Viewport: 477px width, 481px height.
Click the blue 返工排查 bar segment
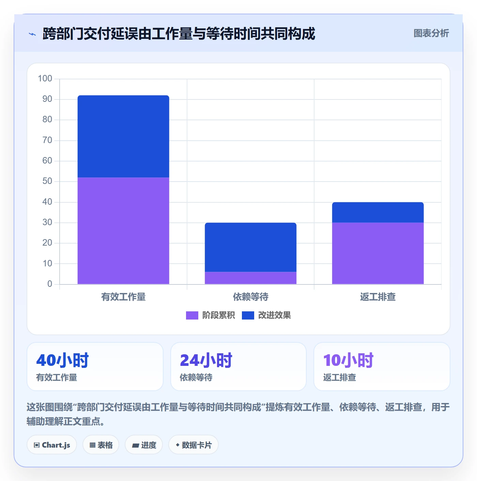tap(378, 212)
